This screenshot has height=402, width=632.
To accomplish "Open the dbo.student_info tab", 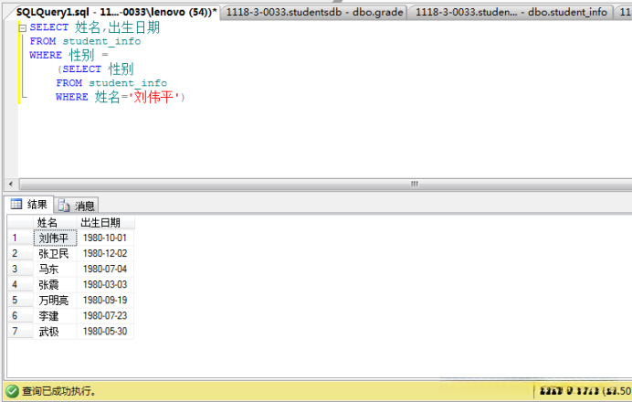I will click(x=511, y=12).
